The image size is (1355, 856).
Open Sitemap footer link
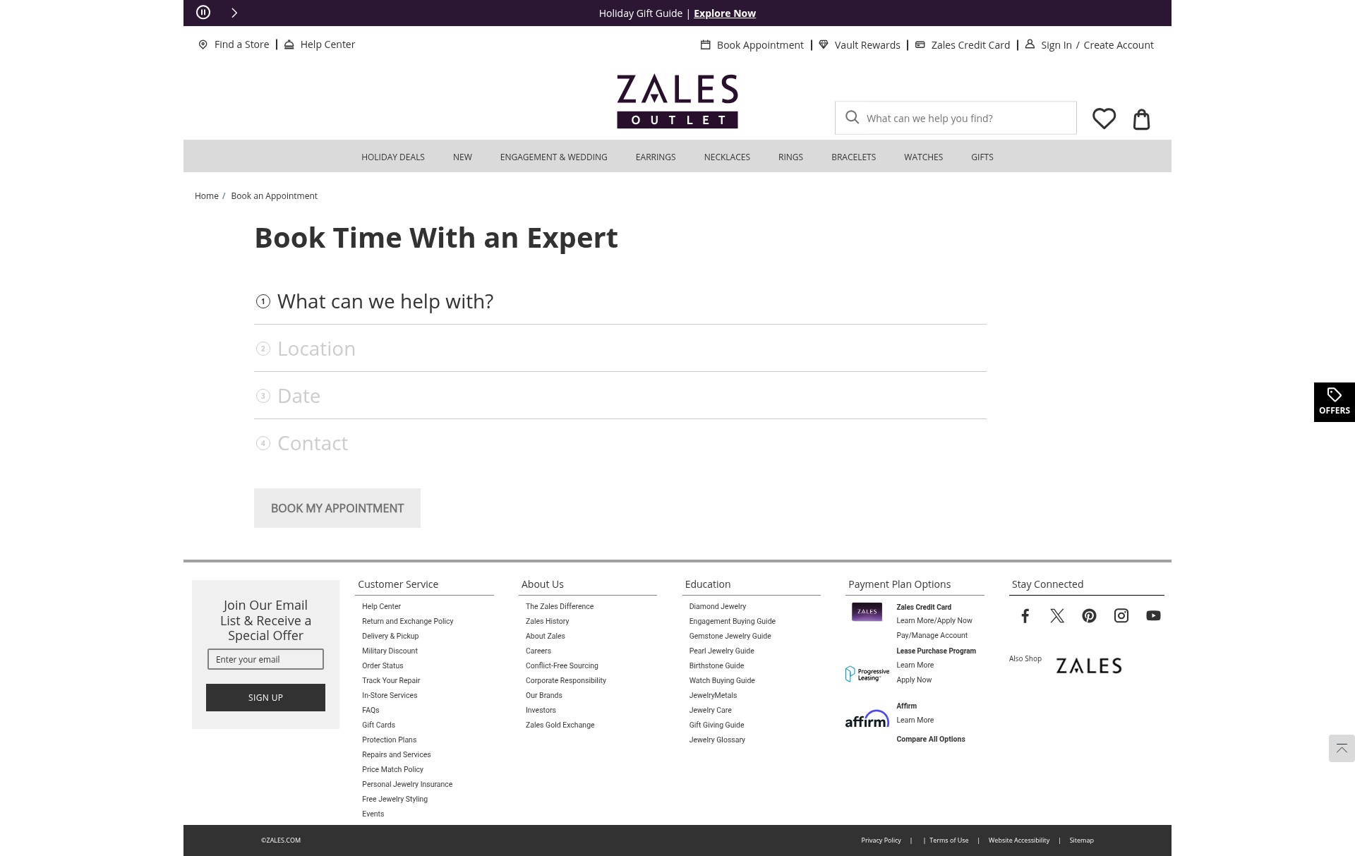pos(1081,840)
